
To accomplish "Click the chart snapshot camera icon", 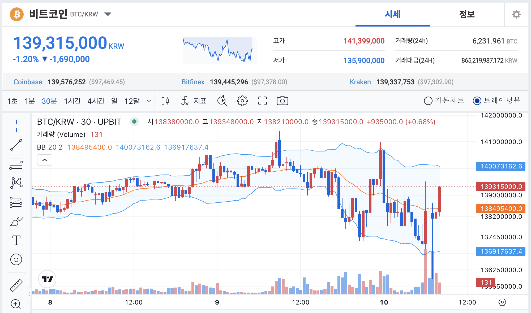I will 282,101.
